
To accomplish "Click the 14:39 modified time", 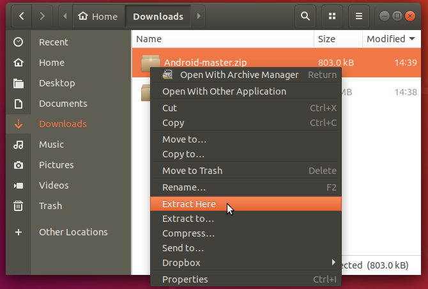I will pos(406,63).
